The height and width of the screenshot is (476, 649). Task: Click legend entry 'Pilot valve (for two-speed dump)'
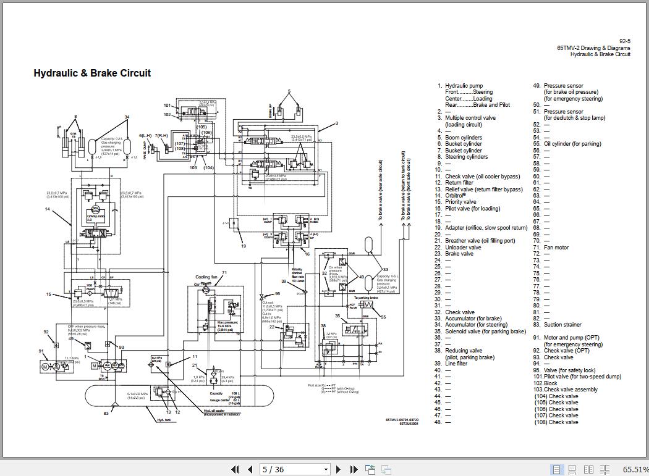tap(582, 377)
